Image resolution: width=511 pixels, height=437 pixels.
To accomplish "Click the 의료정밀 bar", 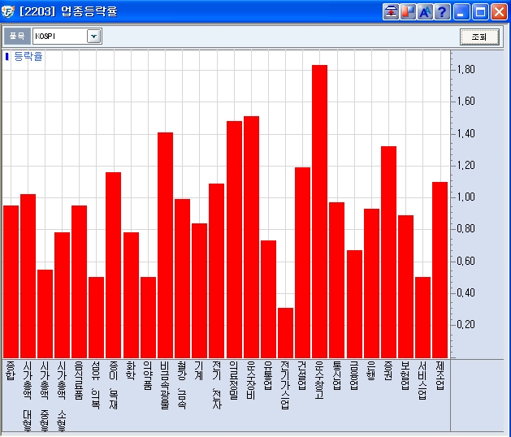I will pos(234,240).
